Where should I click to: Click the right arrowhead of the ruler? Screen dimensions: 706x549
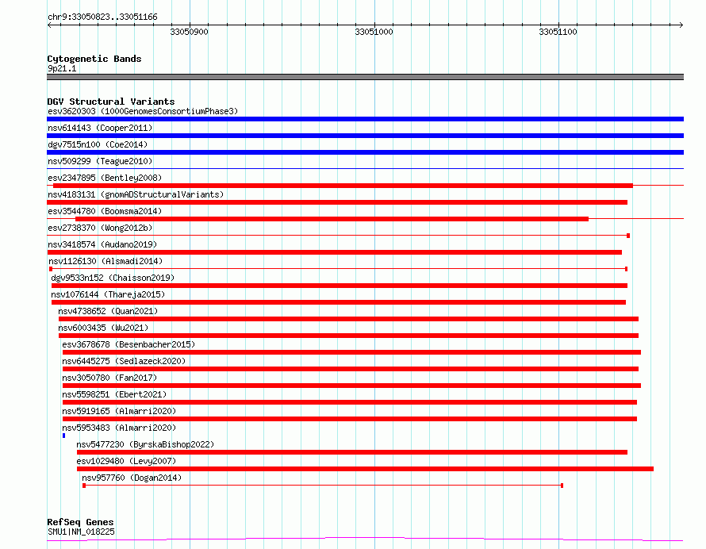pos(681,25)
